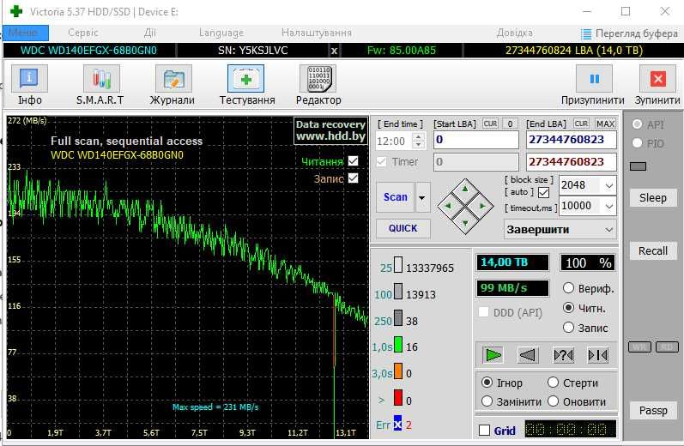Toggle the Читання graph checkbox

354,161
